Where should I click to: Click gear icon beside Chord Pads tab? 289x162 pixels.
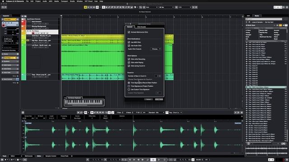point(71,156)
